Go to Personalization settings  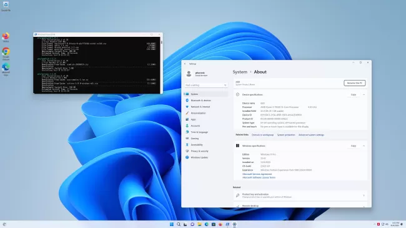click(206, 113)
